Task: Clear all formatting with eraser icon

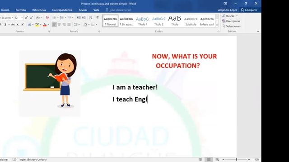Action: pyautogui.click(x=47, y=18)
